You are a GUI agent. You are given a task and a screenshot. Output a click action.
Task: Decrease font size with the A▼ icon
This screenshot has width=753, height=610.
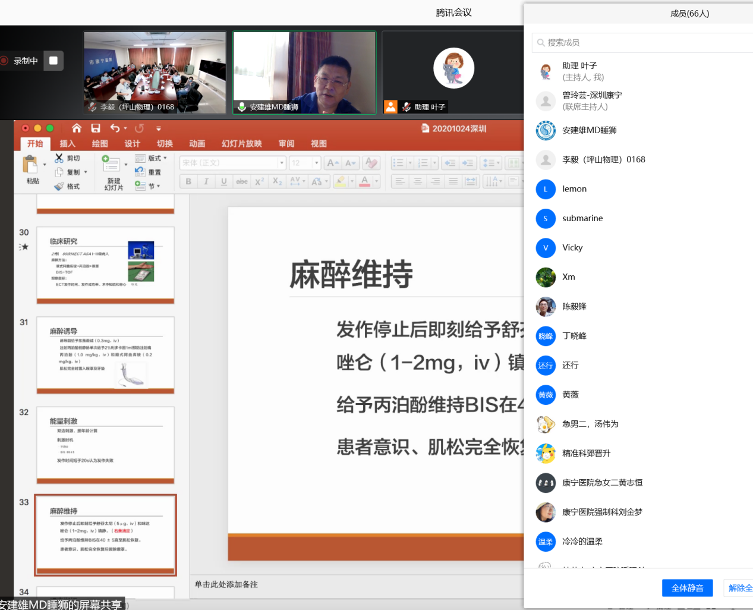click(x=351, y=163)
